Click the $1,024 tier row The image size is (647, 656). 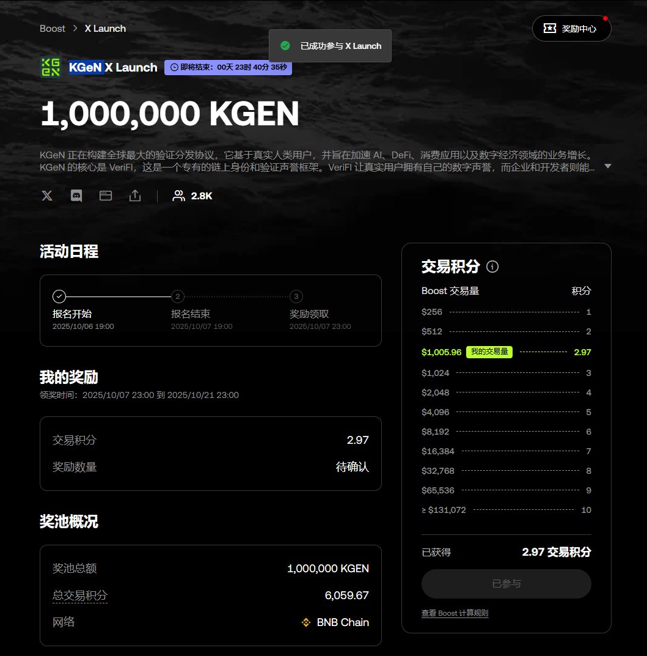[x=506, y=373]
